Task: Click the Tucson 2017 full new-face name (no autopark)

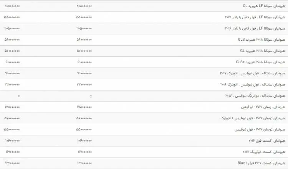Action: 260,130
